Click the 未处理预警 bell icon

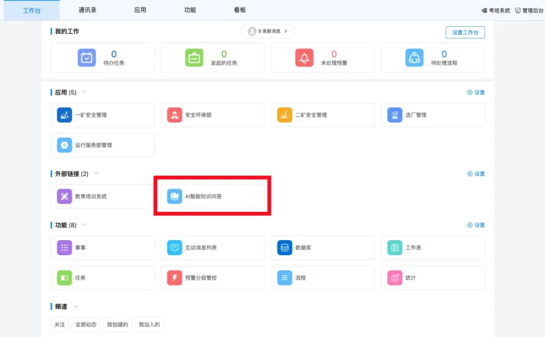point(304,58)
